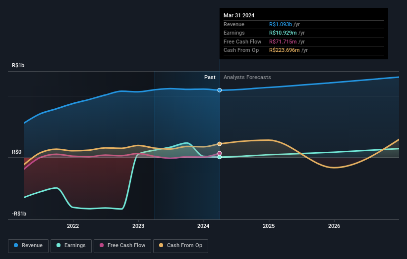Click the R$1.093b revenue value
Image resolution: width=407 pixels, height=259 pixels.
tap(281, 24)
